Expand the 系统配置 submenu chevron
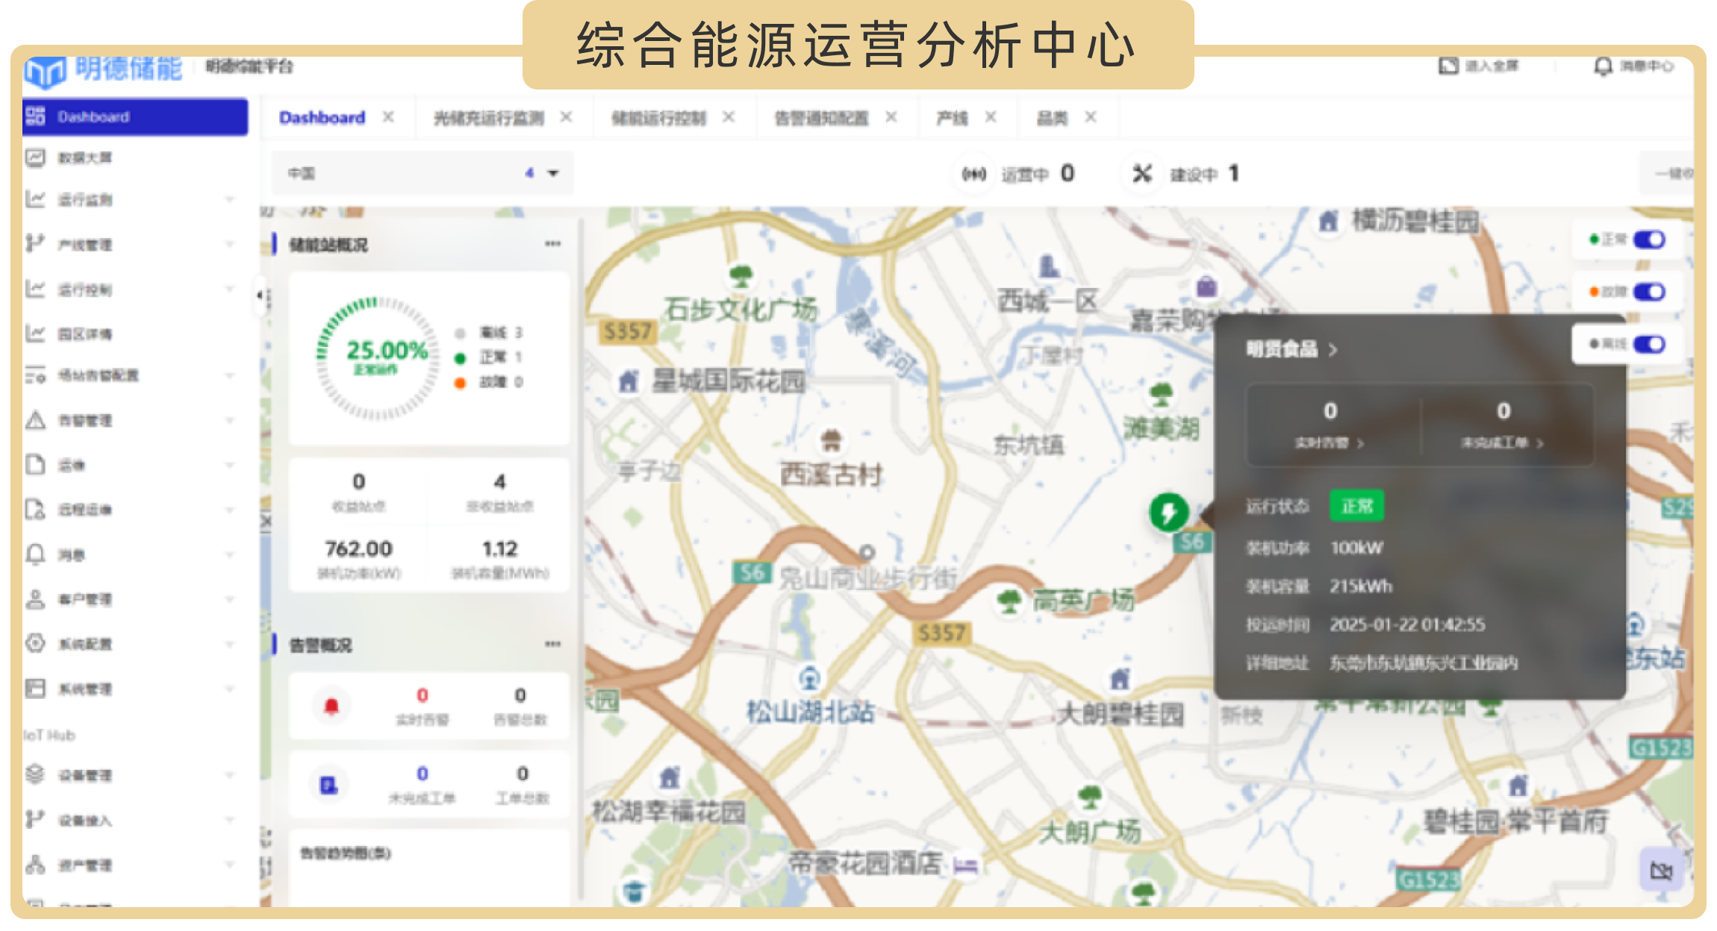Screen dimensions: 1717x931 [x=229, y=643]
